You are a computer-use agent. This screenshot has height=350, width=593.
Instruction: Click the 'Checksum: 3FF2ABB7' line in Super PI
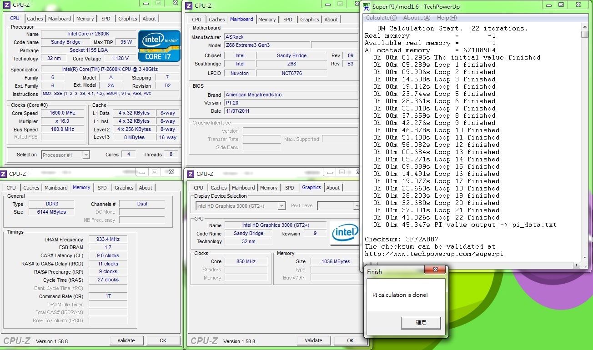click(x=402, y=239)
